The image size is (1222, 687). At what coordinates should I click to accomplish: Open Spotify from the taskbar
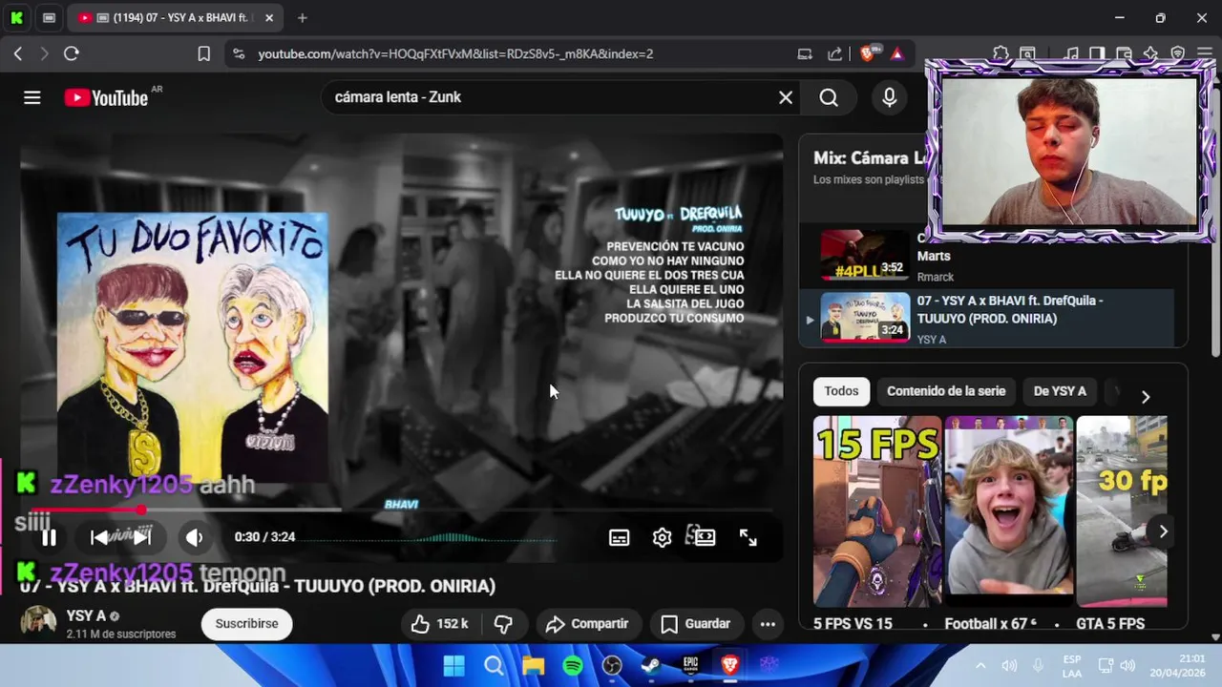tap(573, 666)
